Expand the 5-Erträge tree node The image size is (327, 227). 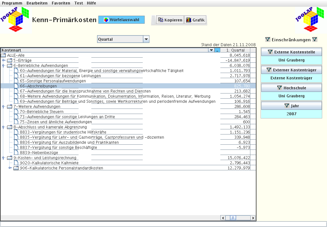coord(4,61)
